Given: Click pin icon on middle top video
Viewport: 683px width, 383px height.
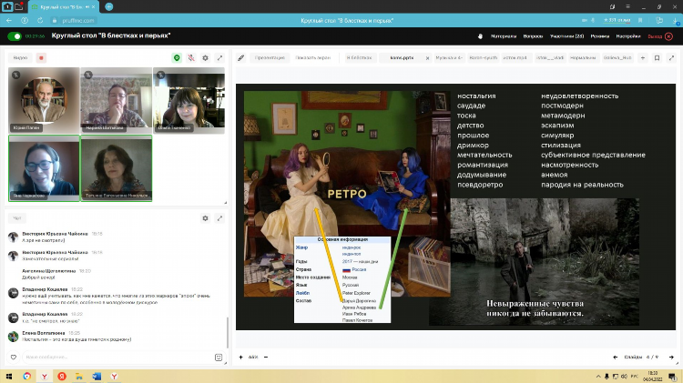Looking at the screenshot, I should click(88, 75).
